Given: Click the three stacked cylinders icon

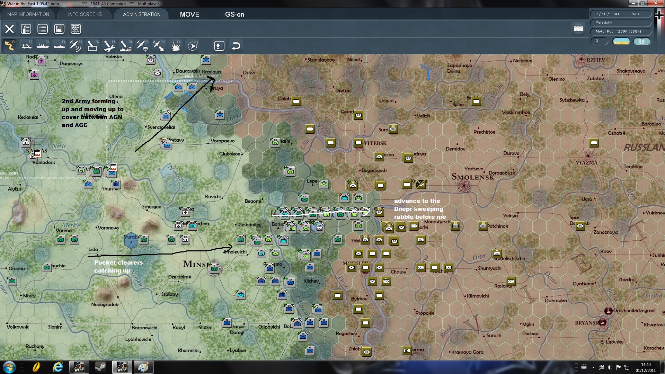Looking at the screenshot, I should pos(578,29).
